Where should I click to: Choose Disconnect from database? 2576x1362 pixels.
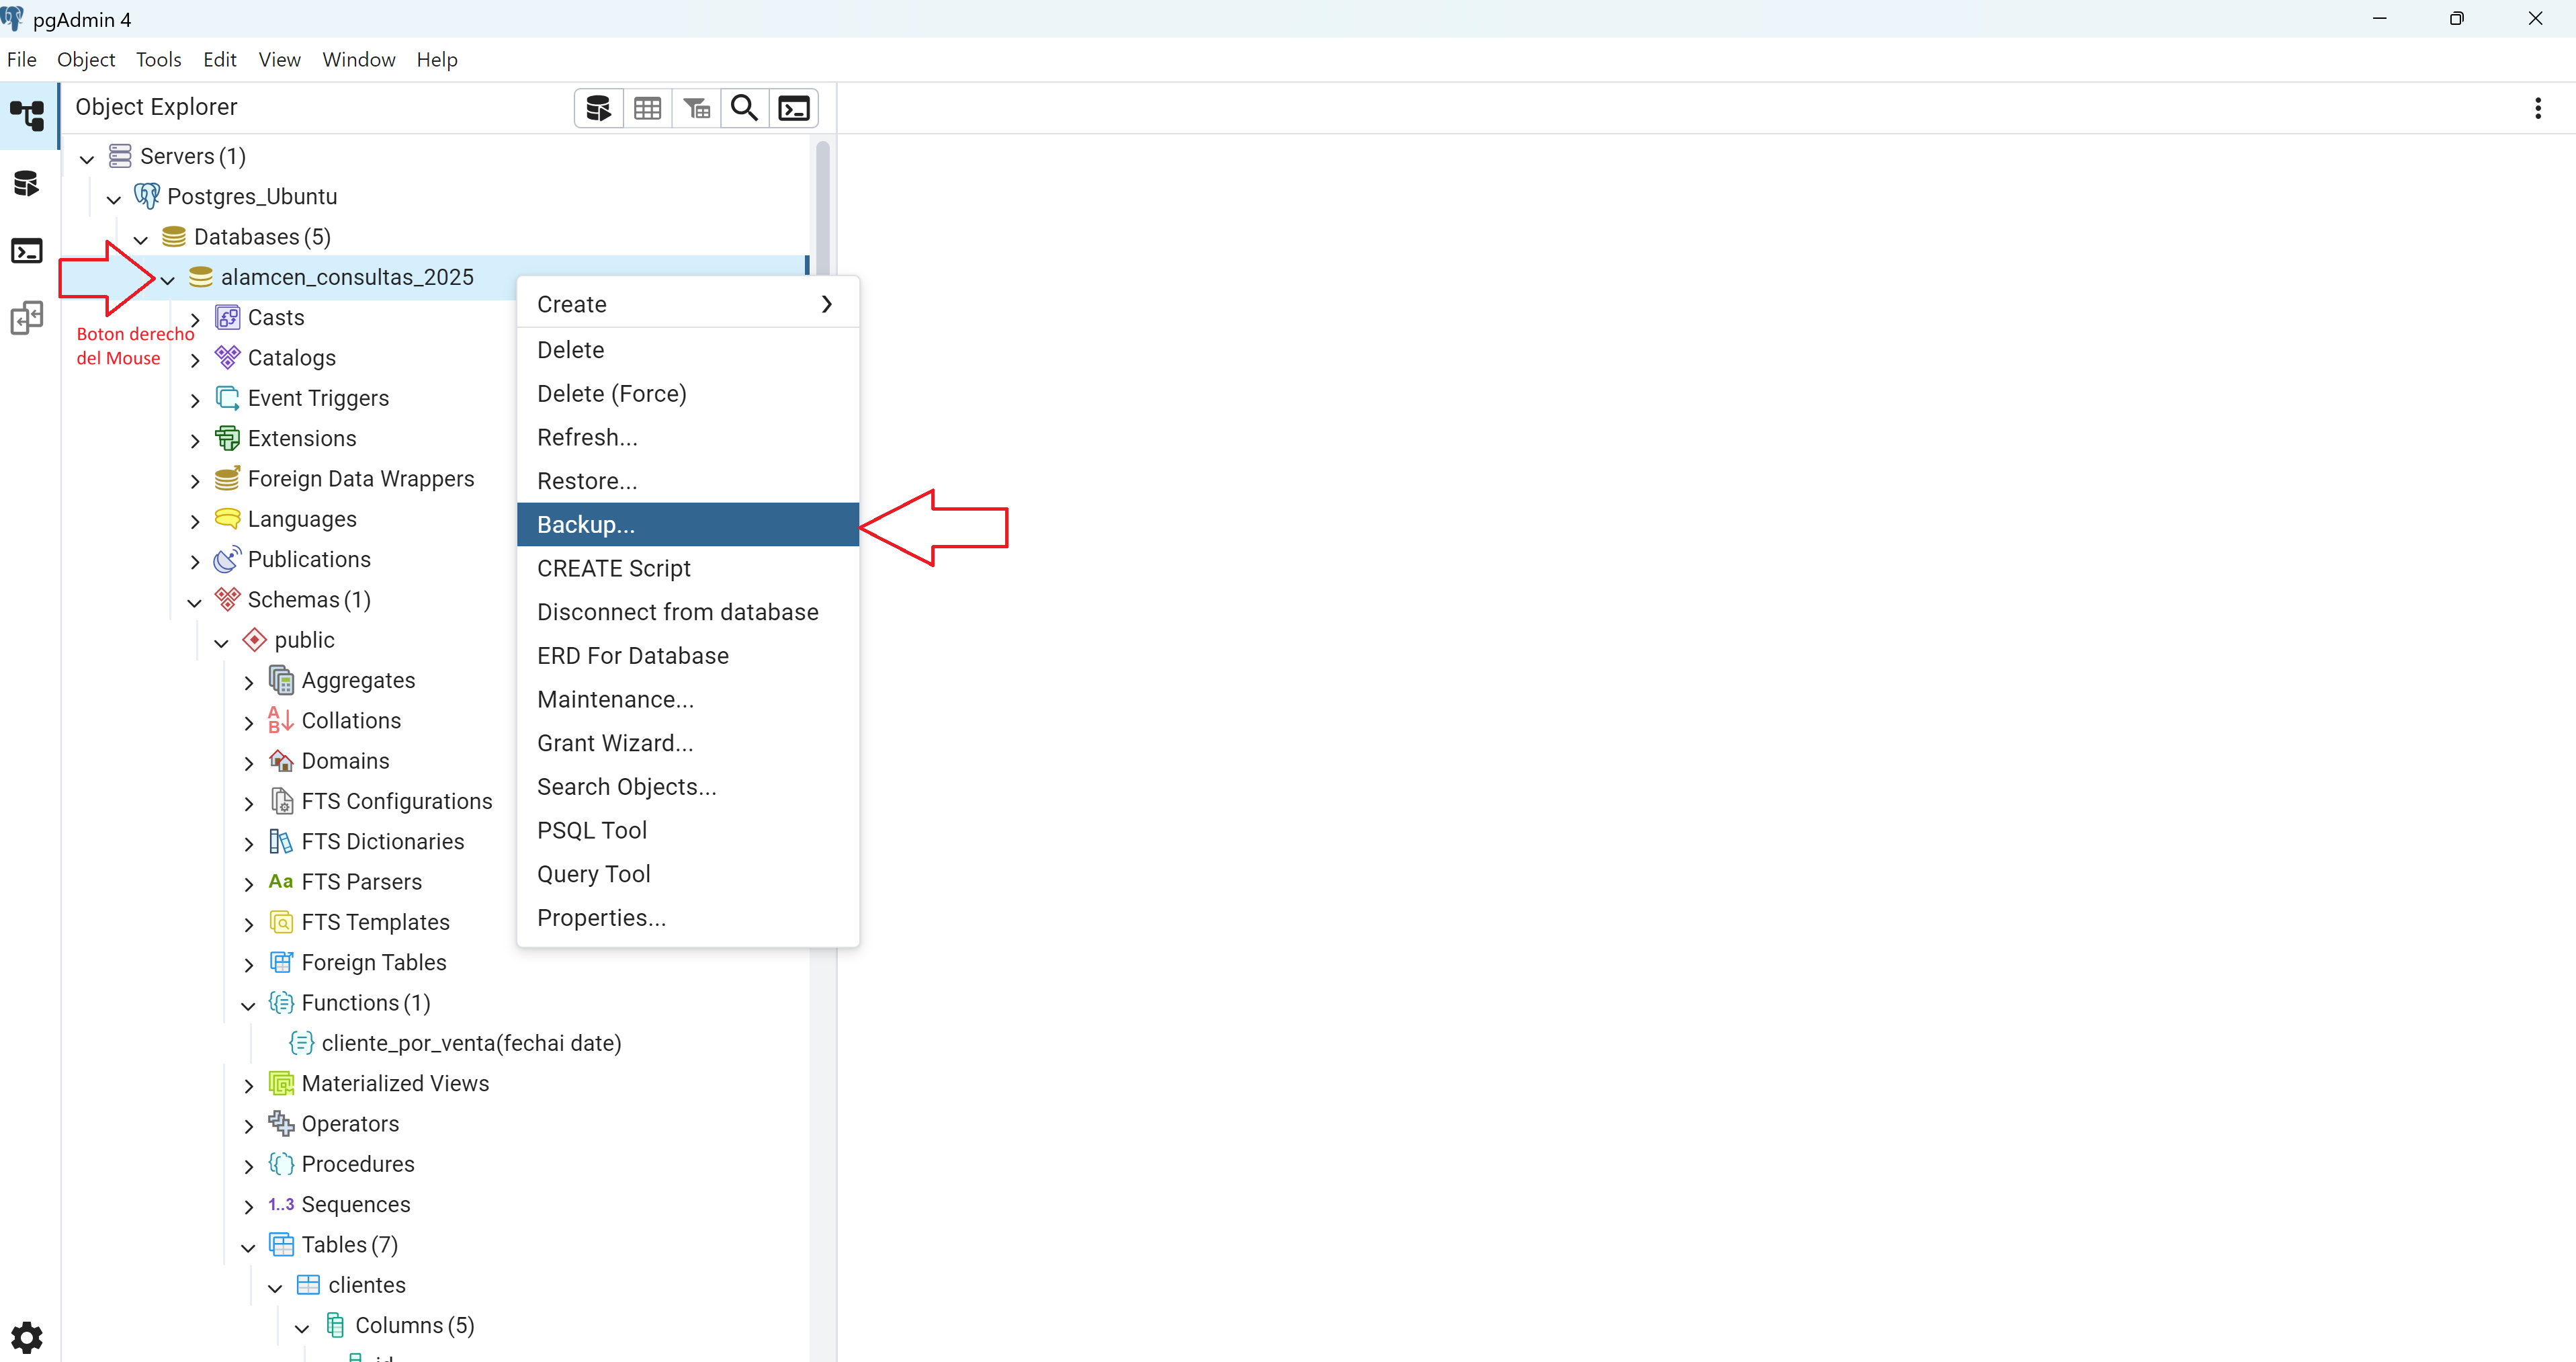(687, 612)
